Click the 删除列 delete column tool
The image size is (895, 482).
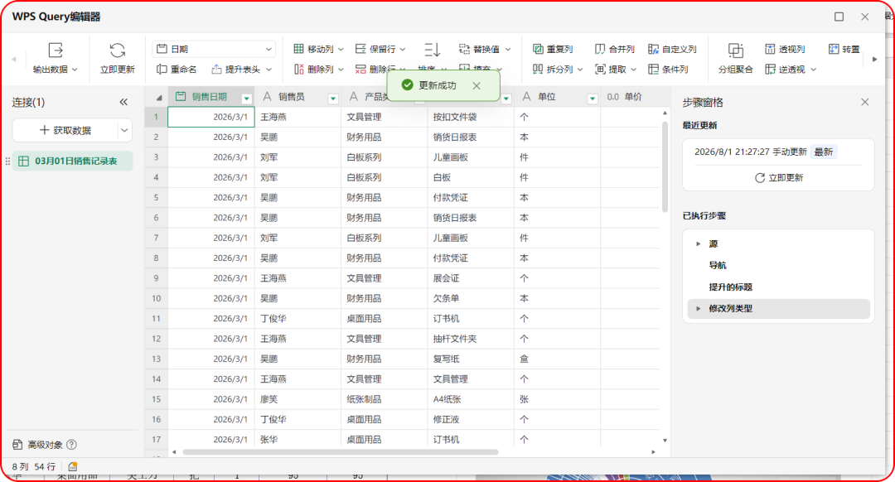point(318,69)
